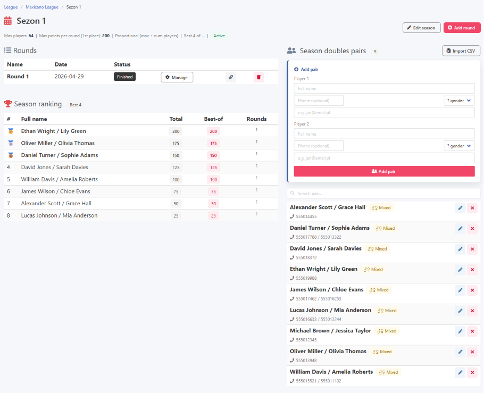Image resolution: width=484 pixels, height=393 pixels.
Task: Focus Player 2 Full name field
Action: (384, 133)
